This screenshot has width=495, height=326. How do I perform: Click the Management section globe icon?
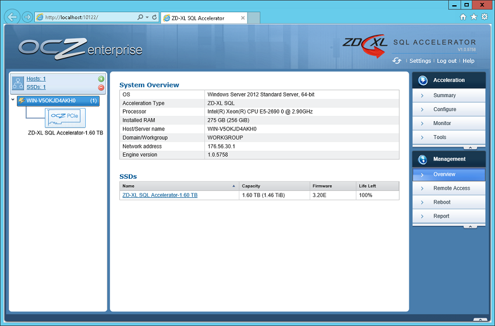(x=423, y=159)
